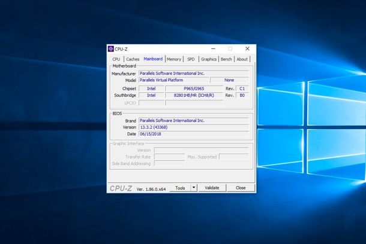Click the Transfer Rate field

coord(169,157)
